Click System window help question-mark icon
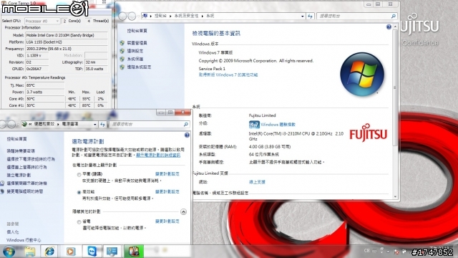 389,27
